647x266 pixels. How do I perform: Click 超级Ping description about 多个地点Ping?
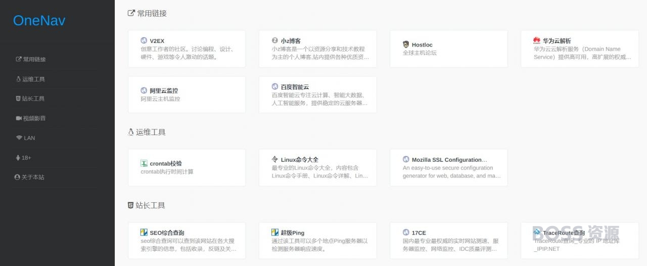point(319,245)
